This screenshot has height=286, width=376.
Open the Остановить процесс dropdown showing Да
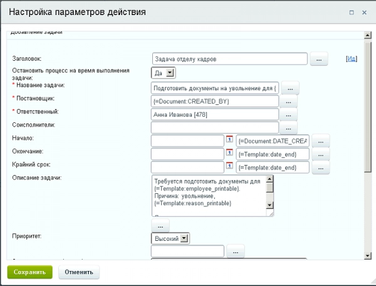pos(162,73)
